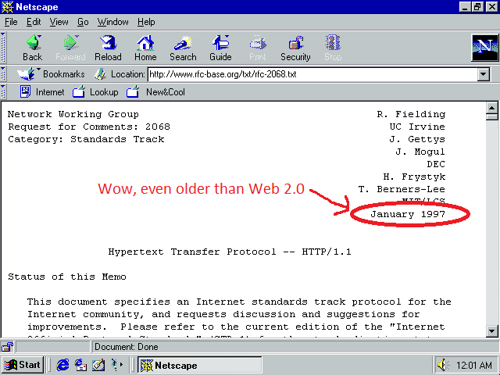Open the Help menu
This screenshot has height=375, width=500.
click(146, 22)
